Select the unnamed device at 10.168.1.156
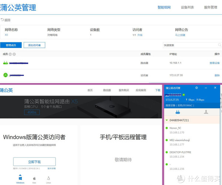The height and width of the screenshot is (185, 222). [192, 166]
